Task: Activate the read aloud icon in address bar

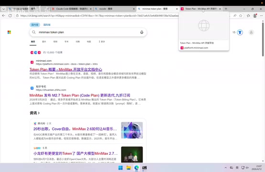Action: click(x=235, y=16)
